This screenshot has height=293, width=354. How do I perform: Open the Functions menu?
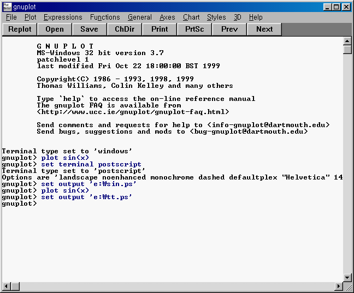point(105,17)
